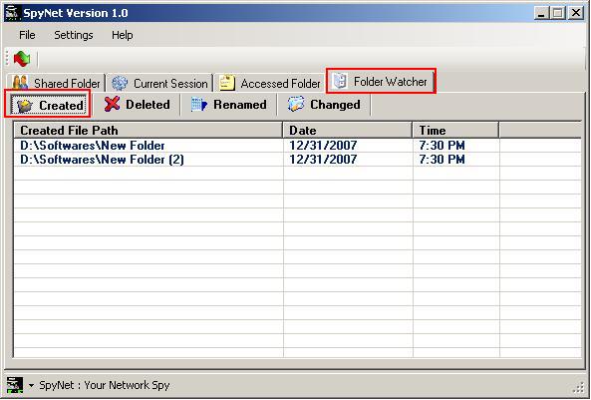
Task: Show the Renamed files list
Action: click(229, 105)
